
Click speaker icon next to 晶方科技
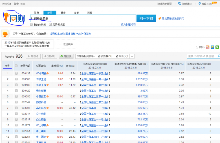coord(48,108)
